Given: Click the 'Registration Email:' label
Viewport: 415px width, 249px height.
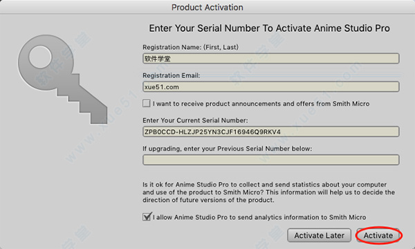Looking at the screenshot, I should (172, 75).
